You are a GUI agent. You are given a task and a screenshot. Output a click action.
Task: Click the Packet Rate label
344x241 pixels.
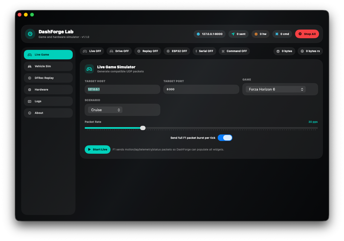pos(93,122)
